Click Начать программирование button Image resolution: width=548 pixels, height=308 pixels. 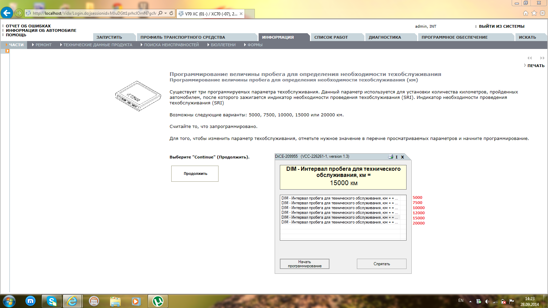pos(304,264)
